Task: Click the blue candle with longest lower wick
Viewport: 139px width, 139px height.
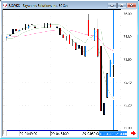Action: (x=104, y=109)
